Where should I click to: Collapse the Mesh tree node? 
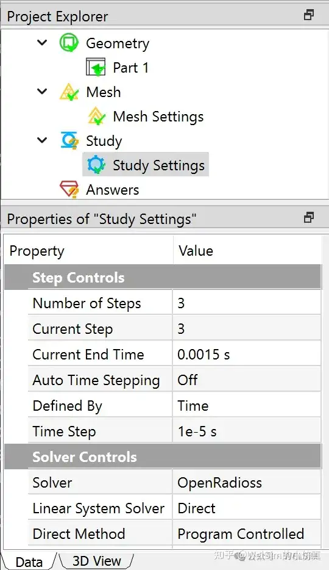43,92
